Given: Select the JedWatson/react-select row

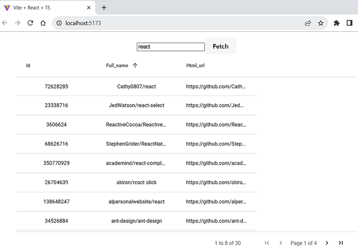Looking at the screenshot, I should pos(136,105).
